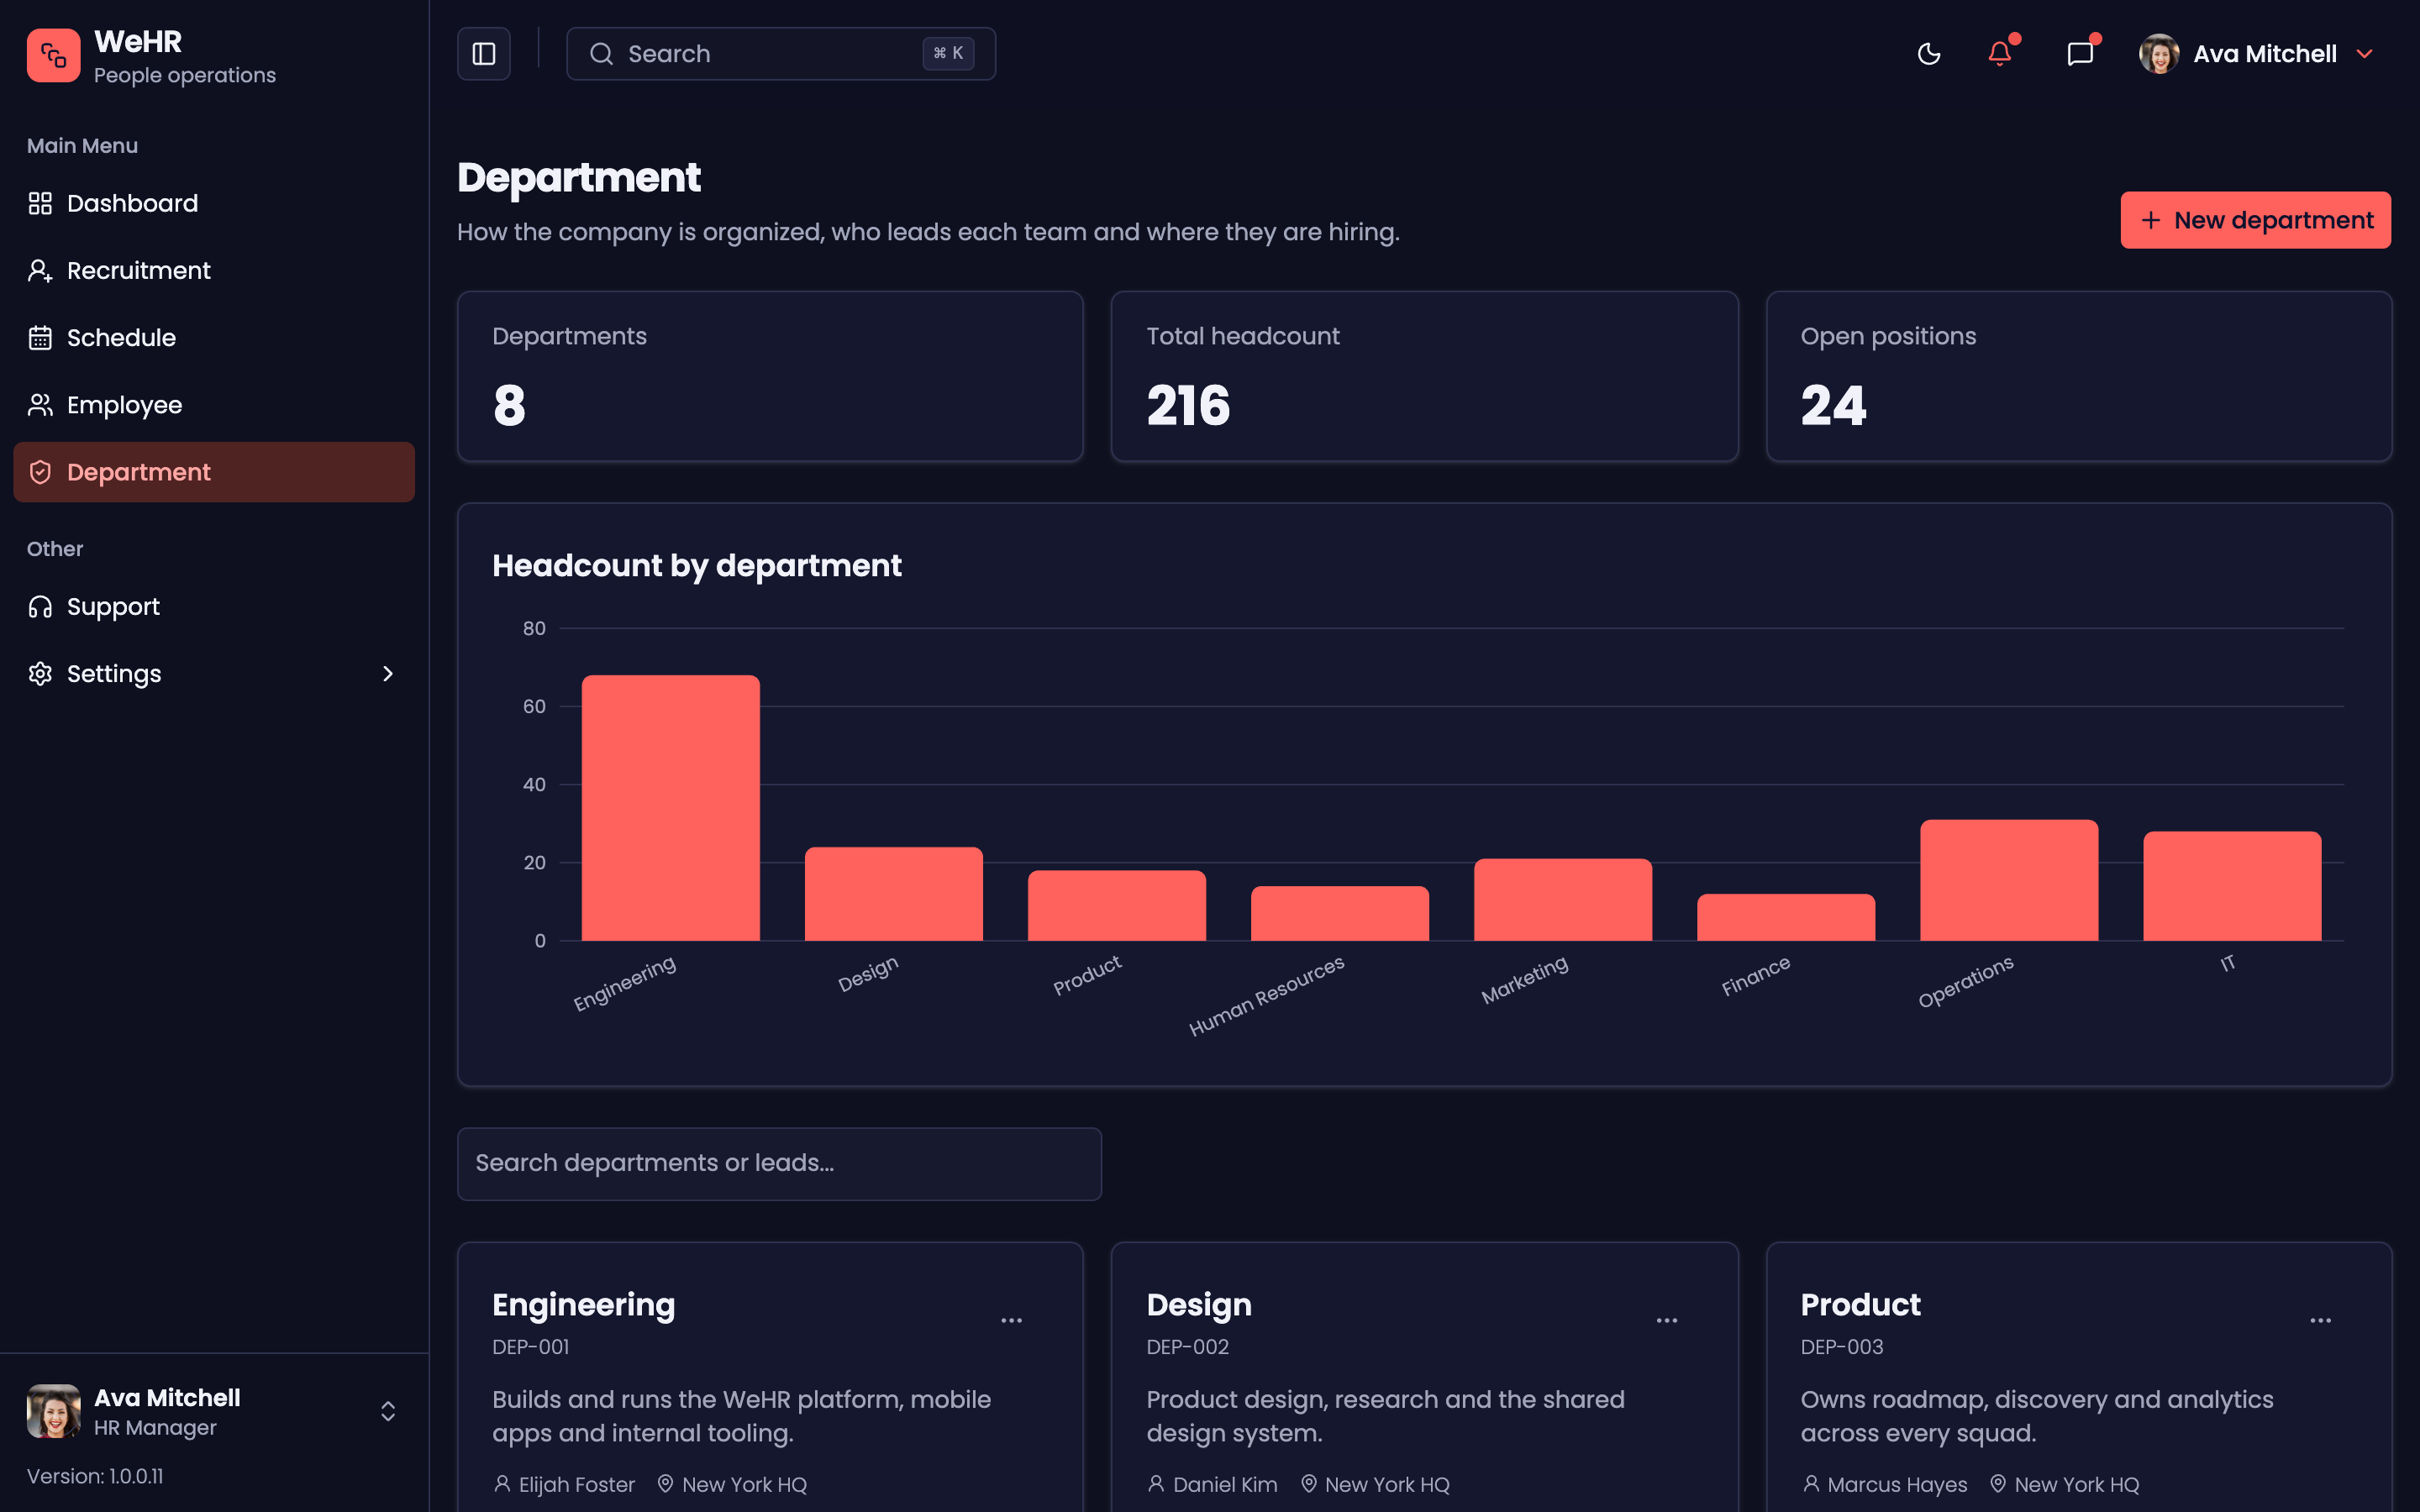Open Support from sidebar

(x=214, y=607)
